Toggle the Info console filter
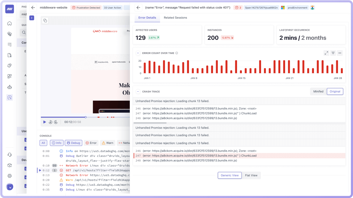 tap(56, 143)
